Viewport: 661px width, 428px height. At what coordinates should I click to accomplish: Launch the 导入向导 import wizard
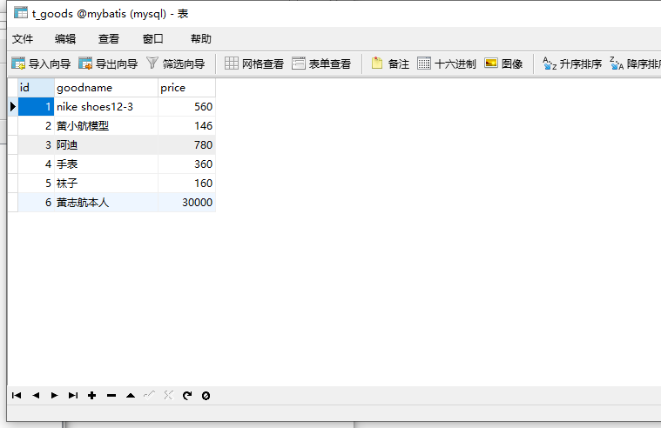41,64
